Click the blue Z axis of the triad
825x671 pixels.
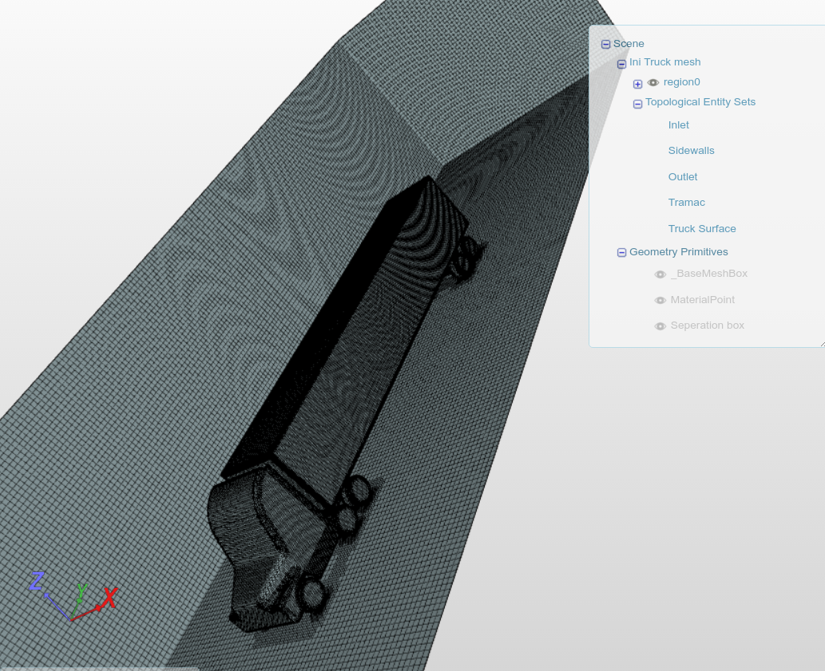pos(37,582)
